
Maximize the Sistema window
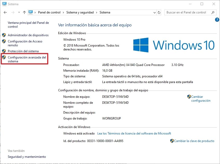[202, 4]
